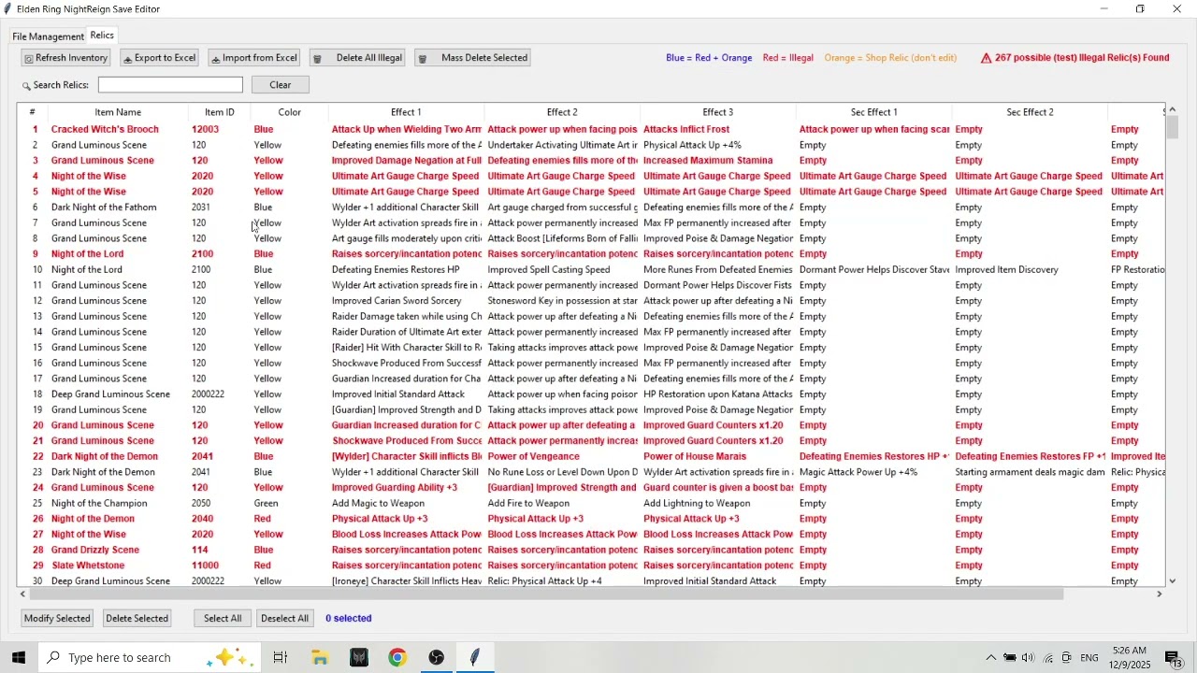The width and height of the screenshot is (1197, 673).
Task: Sort by Color column header
Action: point(289,112)
